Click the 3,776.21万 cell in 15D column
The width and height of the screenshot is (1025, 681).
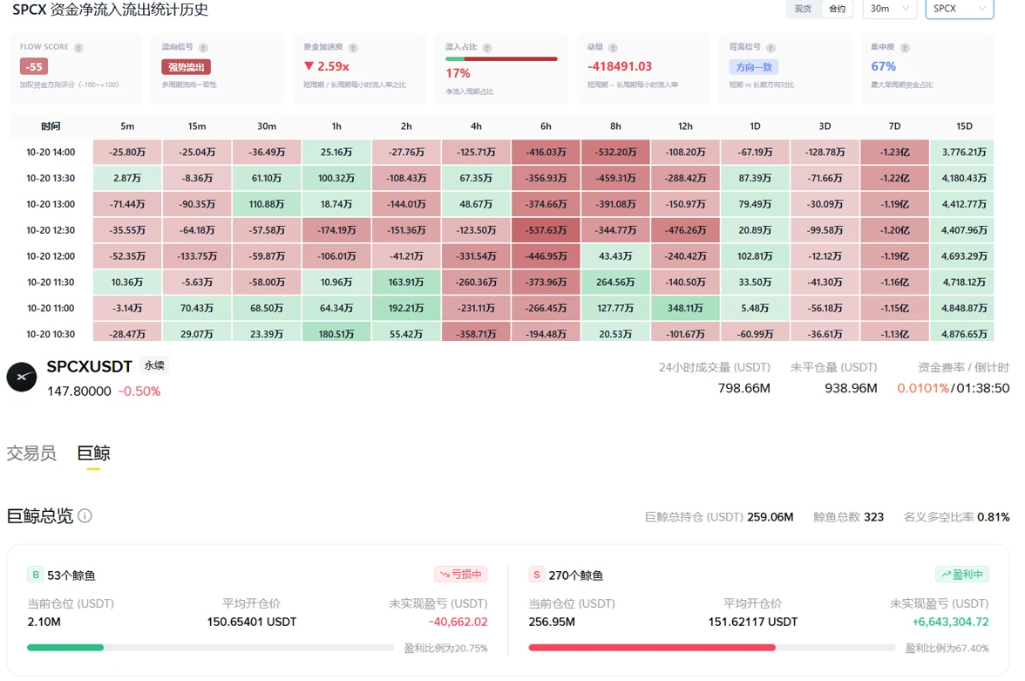964,153
